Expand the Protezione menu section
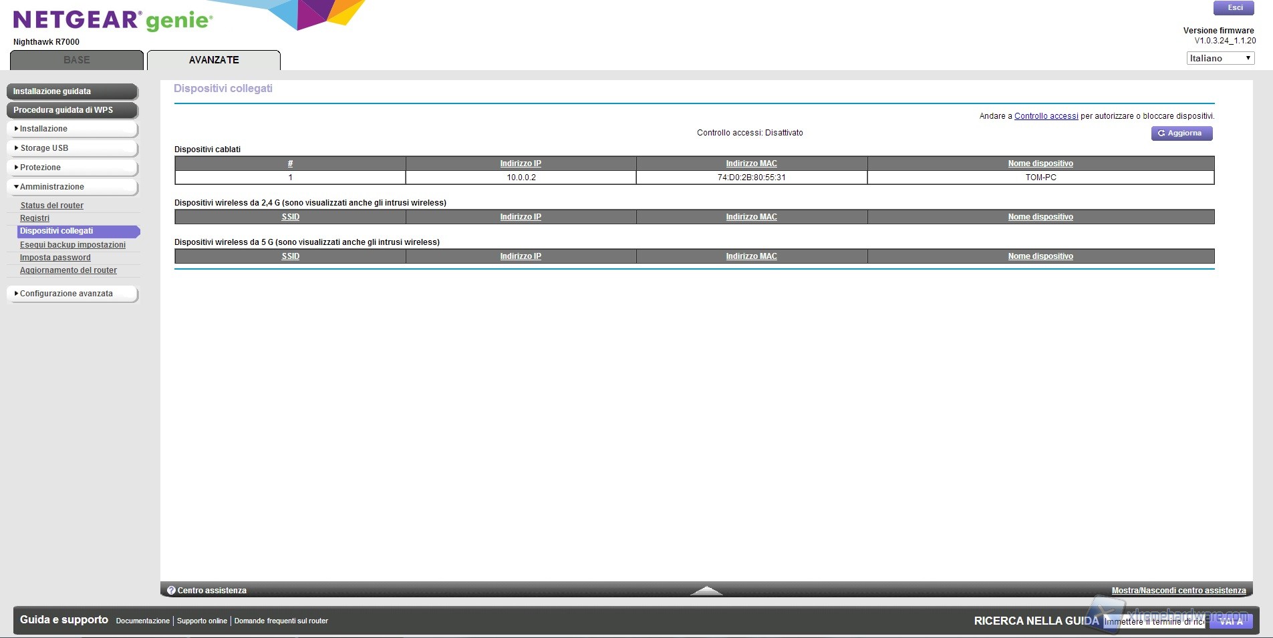 72,168
